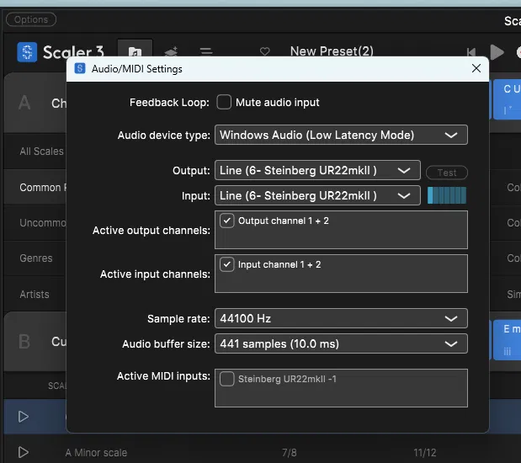This screenshot has height=463, width=521.
Task: Click the 11/12 value in A Minor row
Action: 425,452
